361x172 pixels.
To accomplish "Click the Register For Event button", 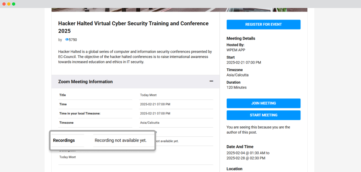I will tap(264, 24).
